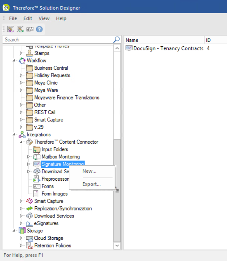Click the tree vertical scrollbar thumb
Viewport: 227px width, 261px height.
click(x=117, y=191)
